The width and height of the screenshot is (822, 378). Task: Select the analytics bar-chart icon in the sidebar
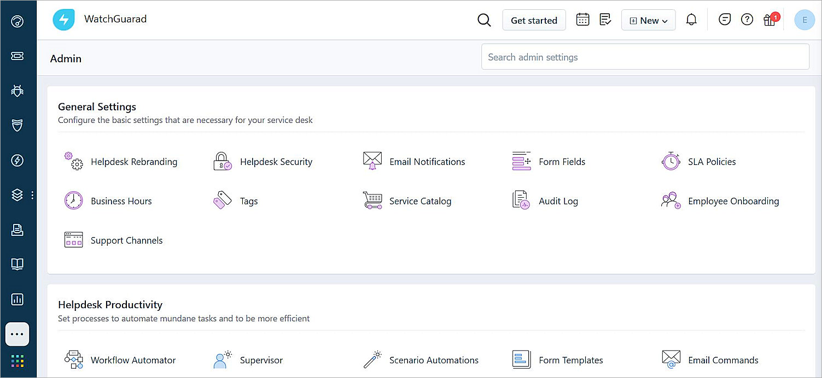click(17, 299)
